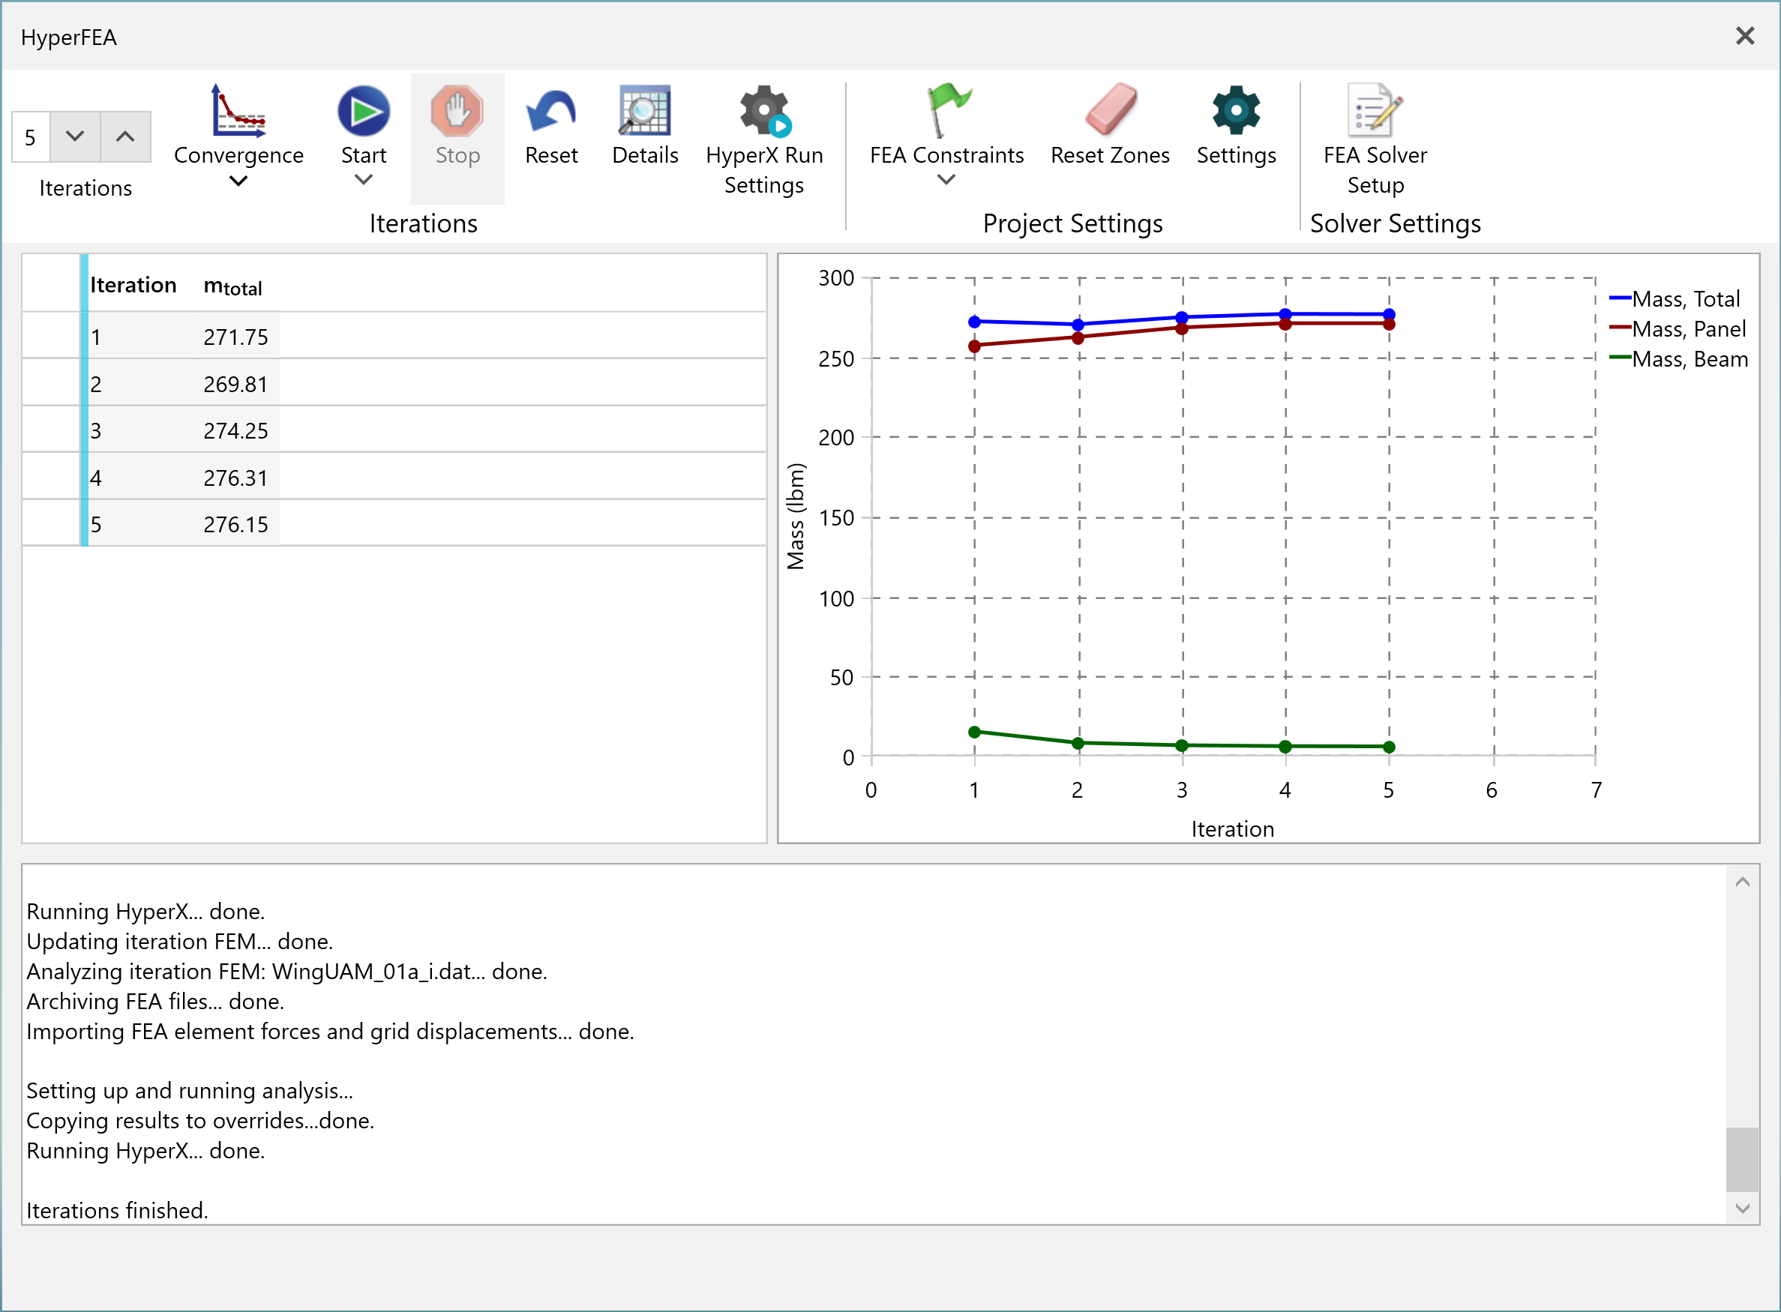Screen dimensions: 1781x1312
Task: Click the Mass (lbm) axis title
Action: tap(795, 517)
